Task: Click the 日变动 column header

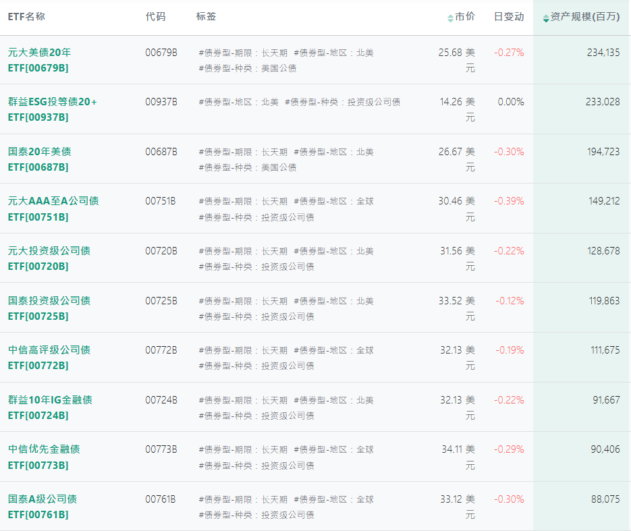Action: click(x=509, y=16)
